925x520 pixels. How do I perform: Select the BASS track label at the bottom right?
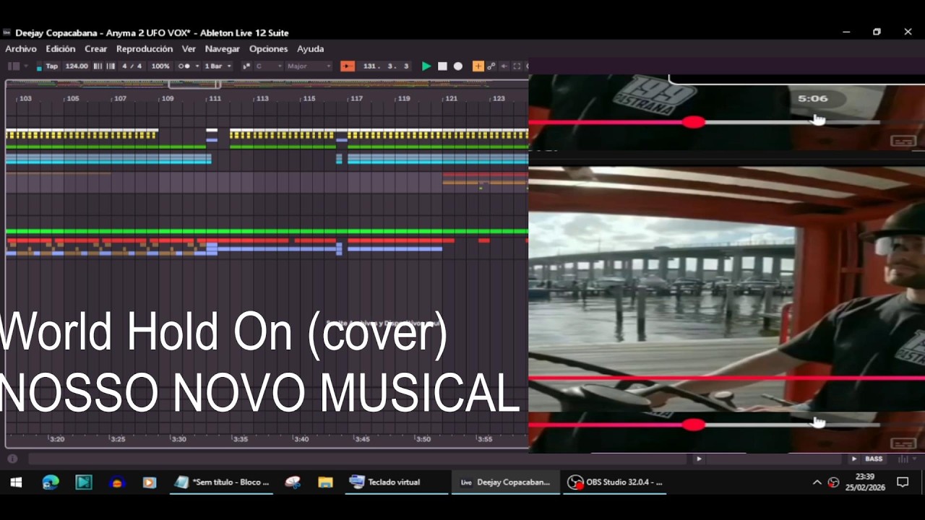coord(874,459)
